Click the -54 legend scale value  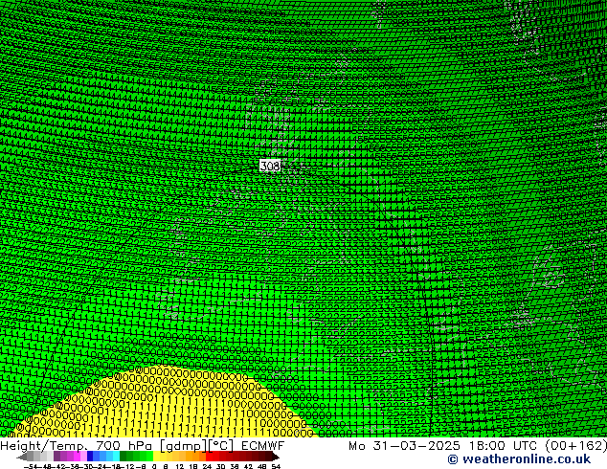pyautogui.click(x=31, y=466)
